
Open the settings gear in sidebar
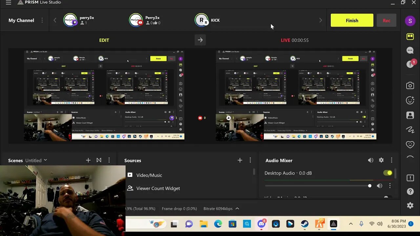point(410,206)
